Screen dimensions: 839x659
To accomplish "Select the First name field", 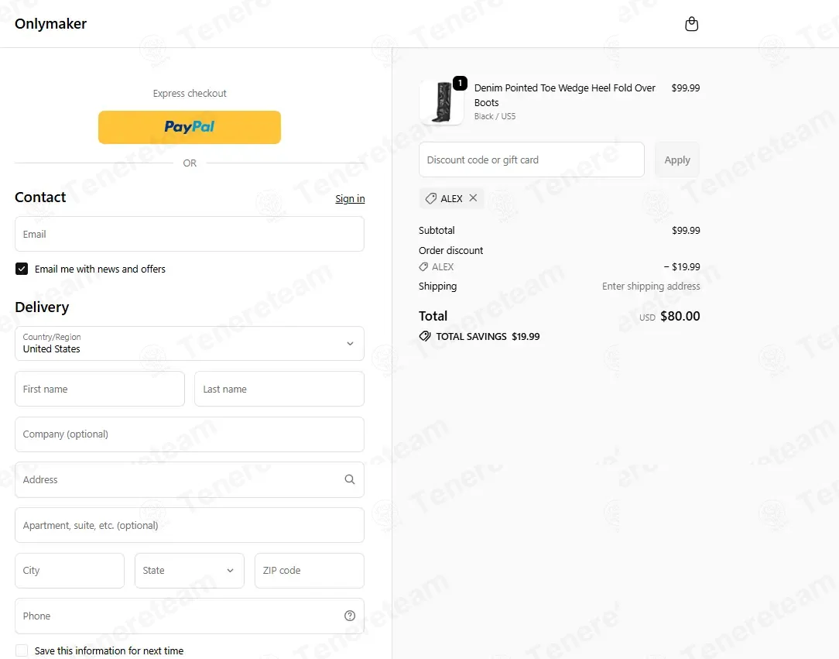I will (100, 390).
